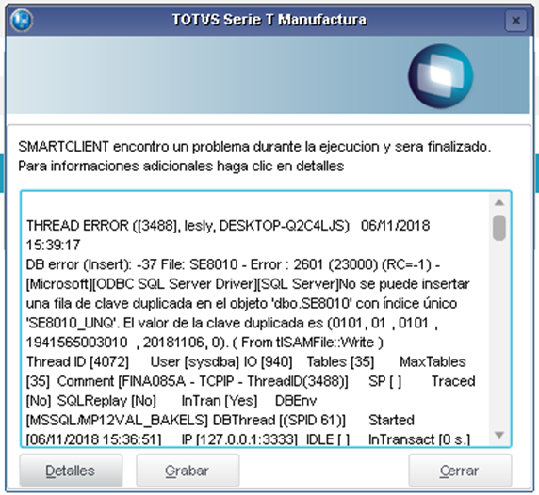Image resolution: width=539 pixels, height=495 pixels.
Task: Click the scroll up arrow of the error log
Action: pos(499,202)
